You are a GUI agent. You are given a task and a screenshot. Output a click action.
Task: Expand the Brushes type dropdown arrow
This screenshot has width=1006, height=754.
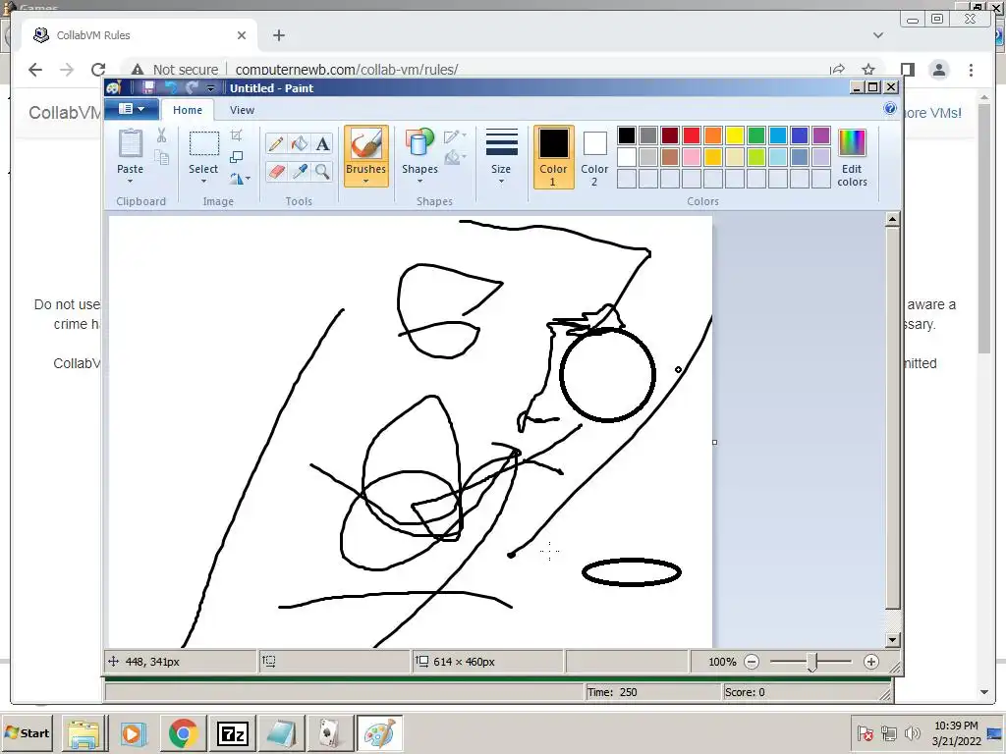tap(365, 182)
